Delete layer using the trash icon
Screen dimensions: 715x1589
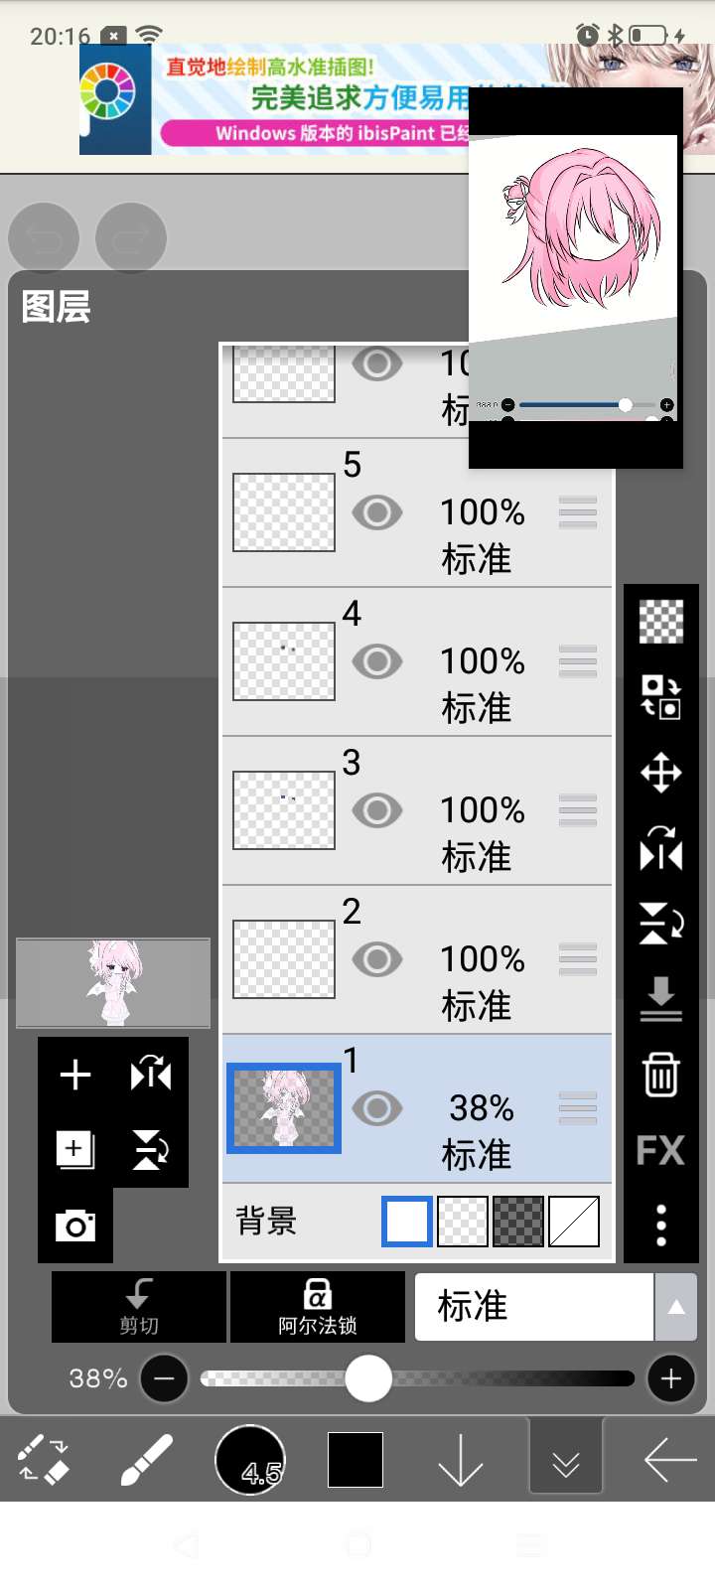pos(661,1075)
